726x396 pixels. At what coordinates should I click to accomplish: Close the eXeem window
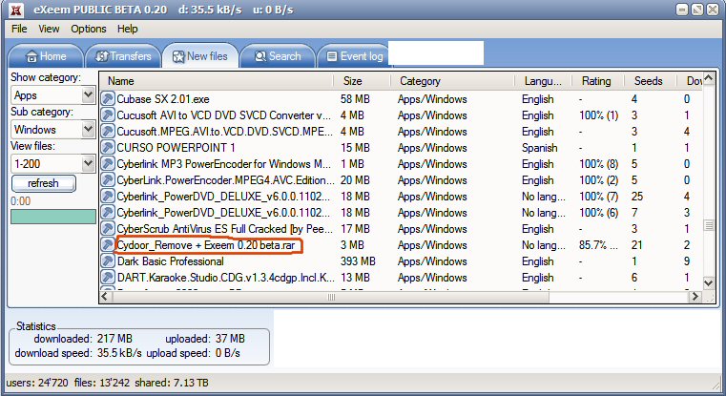(x=713, y=10)
